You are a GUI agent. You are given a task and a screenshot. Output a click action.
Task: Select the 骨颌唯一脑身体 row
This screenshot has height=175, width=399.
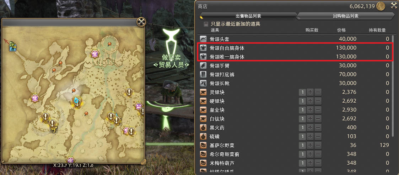click(295, 57)
